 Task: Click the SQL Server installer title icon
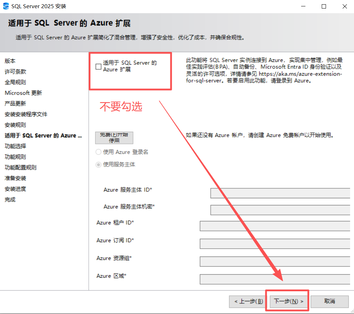[x=6, y=6]
